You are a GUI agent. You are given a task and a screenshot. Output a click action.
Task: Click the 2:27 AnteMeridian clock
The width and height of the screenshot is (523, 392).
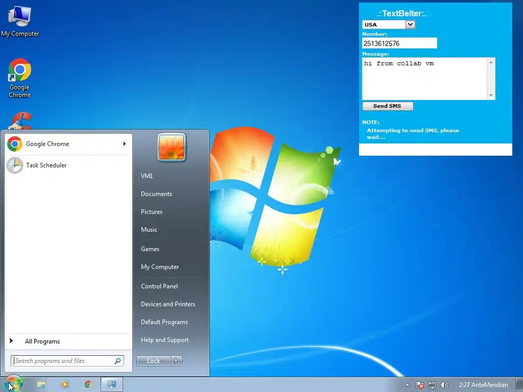[483, 385]
